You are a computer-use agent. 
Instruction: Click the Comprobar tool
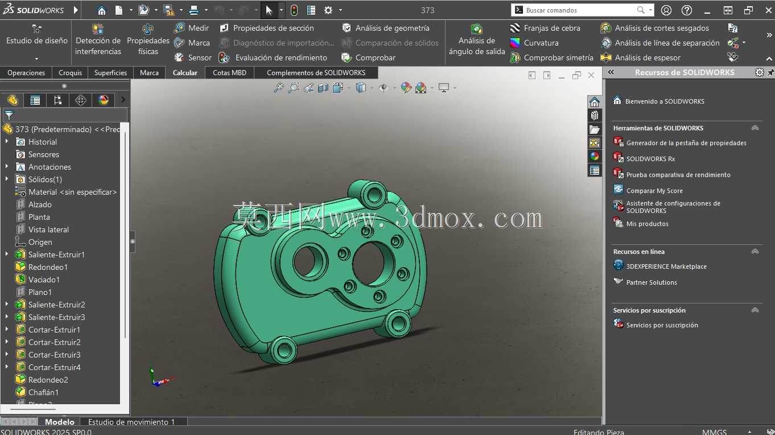368,58
